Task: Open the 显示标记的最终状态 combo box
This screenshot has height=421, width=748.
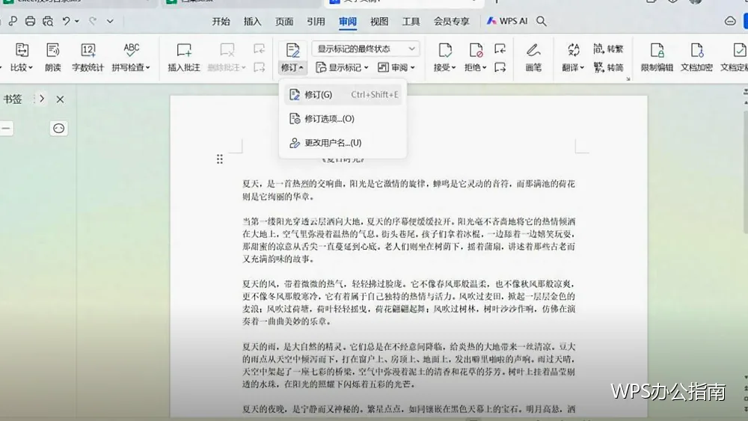Action: (366, 49)
